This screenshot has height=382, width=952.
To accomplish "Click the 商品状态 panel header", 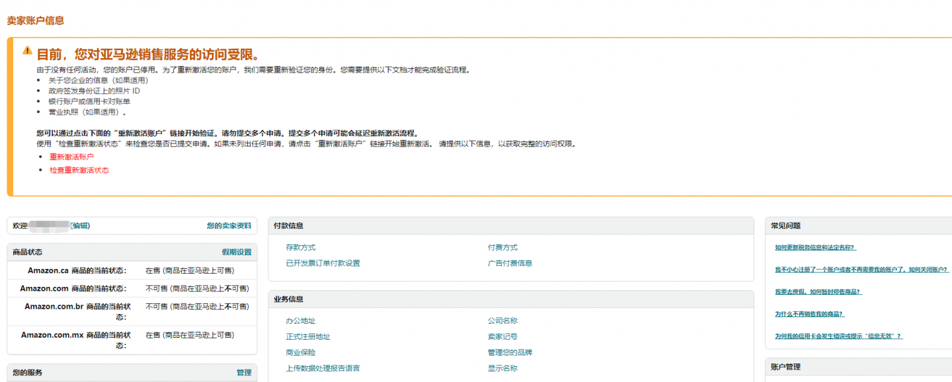I will click(x=132, y=252).
